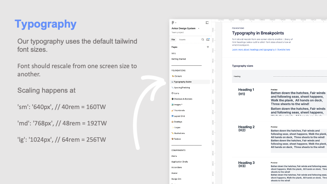
Task: Open the Application Shells component page
Action: tap(180, 162)
